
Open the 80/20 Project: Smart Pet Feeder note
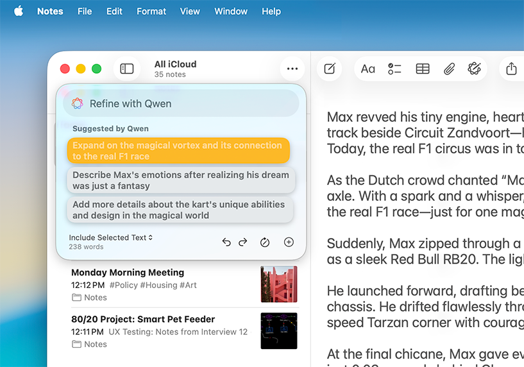(x=184, y=331)
